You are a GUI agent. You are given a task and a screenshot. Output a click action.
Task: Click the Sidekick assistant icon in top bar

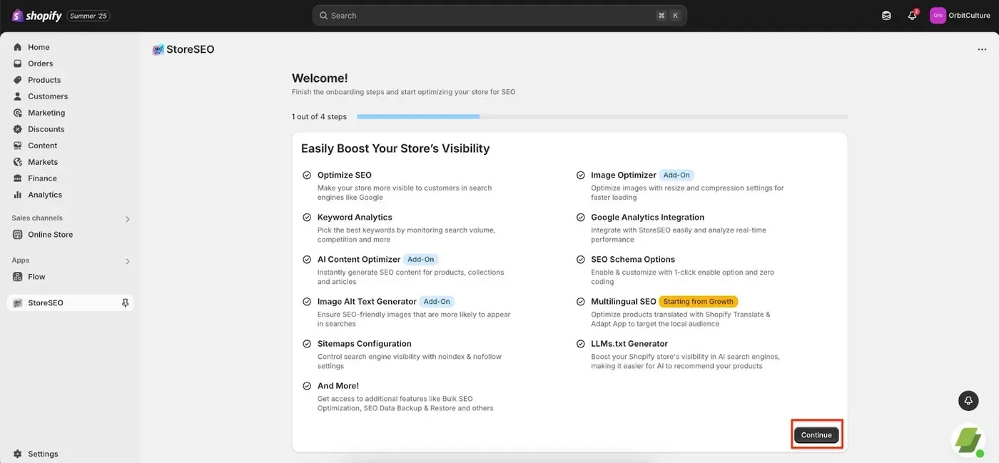[x=886, y=16]
